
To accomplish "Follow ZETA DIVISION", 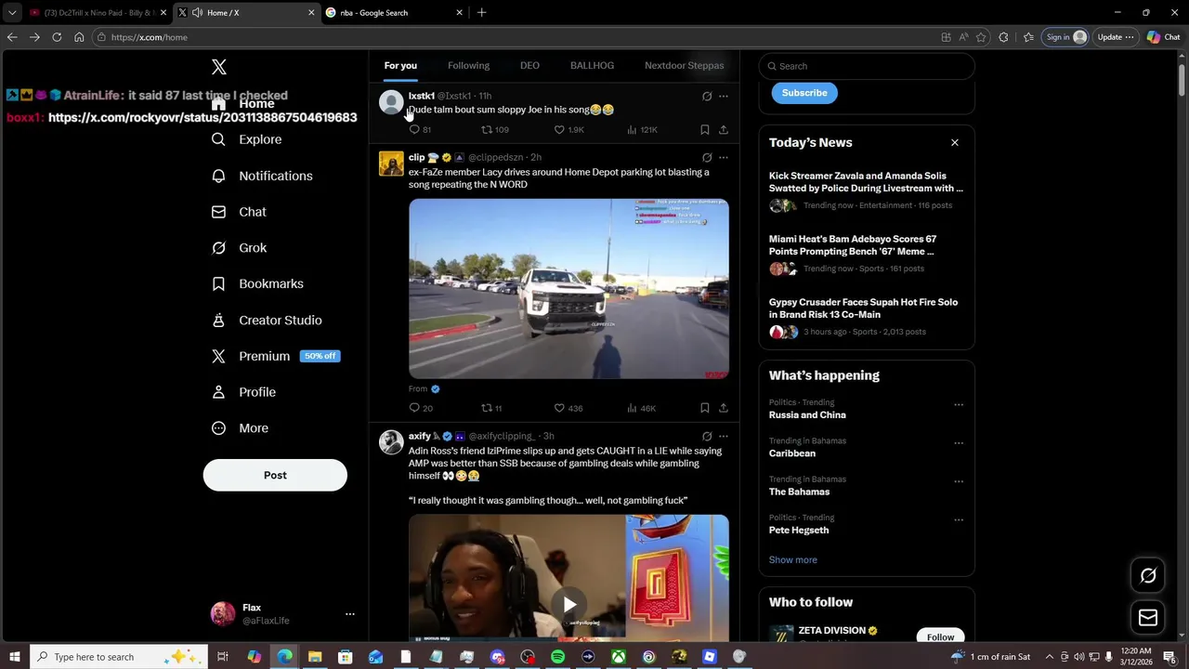I will tap(940, 636).
